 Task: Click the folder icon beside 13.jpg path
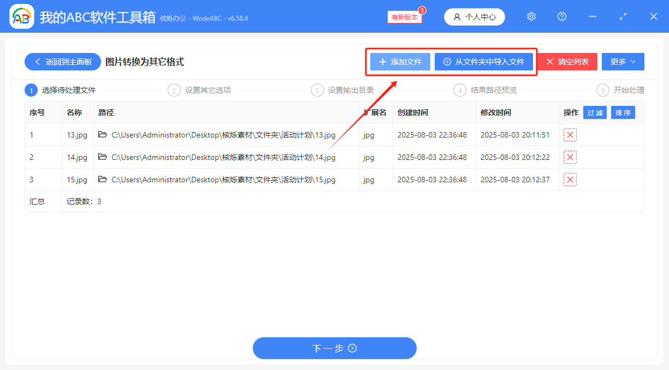coord(103,134)
